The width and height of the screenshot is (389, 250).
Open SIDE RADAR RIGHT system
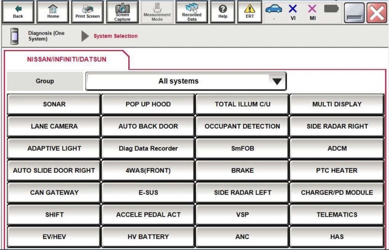(x=337, y=126)
